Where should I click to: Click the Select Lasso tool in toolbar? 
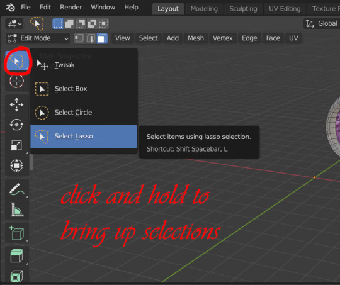pyautogui.click(x=17, y=61)
